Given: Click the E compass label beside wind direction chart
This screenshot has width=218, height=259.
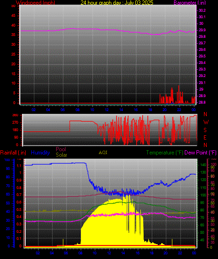Looking at the screenshot, I should point(205,137).
